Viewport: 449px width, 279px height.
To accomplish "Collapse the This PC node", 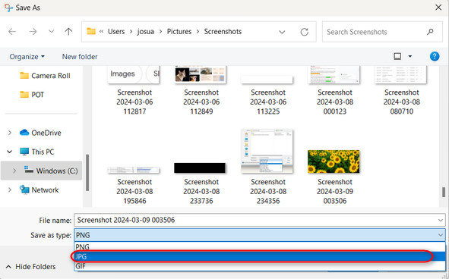I will coord(10,152).
